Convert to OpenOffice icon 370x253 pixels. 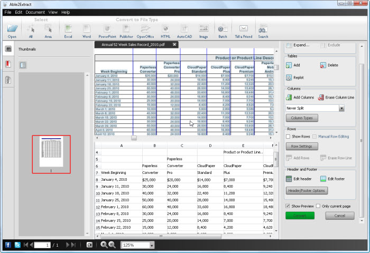145,29
